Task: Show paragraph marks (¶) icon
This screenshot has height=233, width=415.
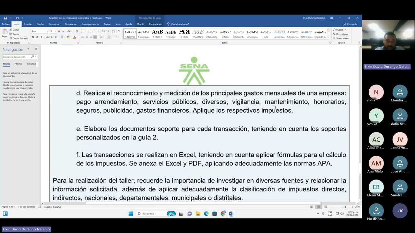Action: pos(119,31)
